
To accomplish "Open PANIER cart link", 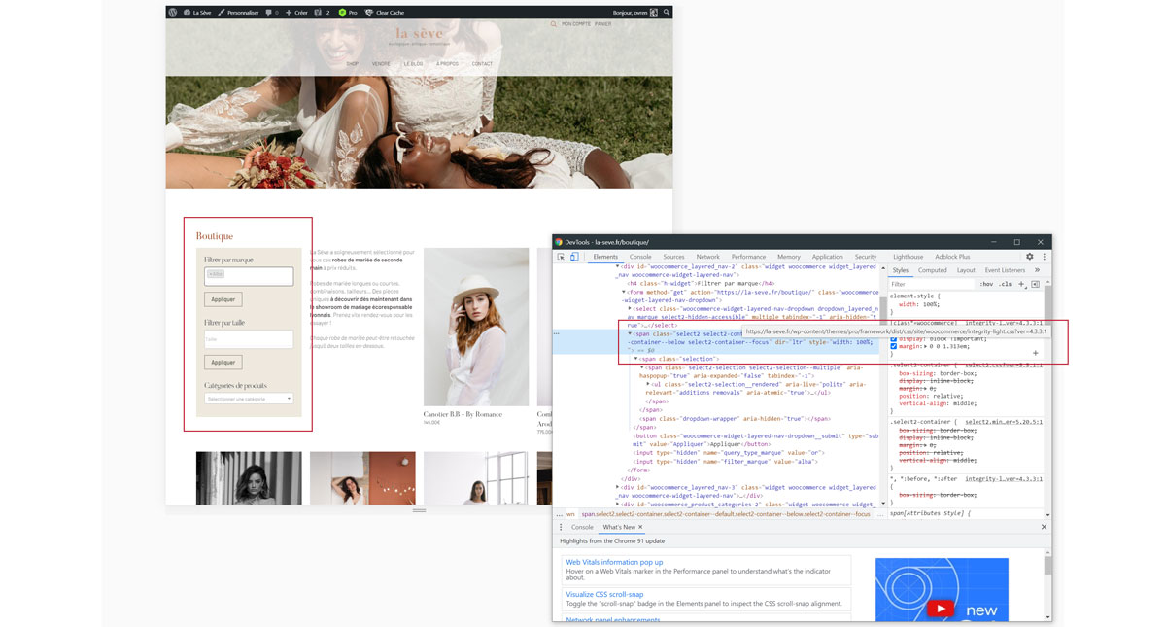I will [602, 24].
